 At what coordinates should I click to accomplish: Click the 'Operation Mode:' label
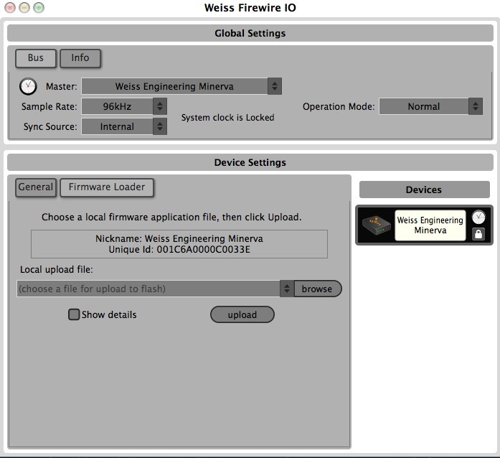[339, 106]
